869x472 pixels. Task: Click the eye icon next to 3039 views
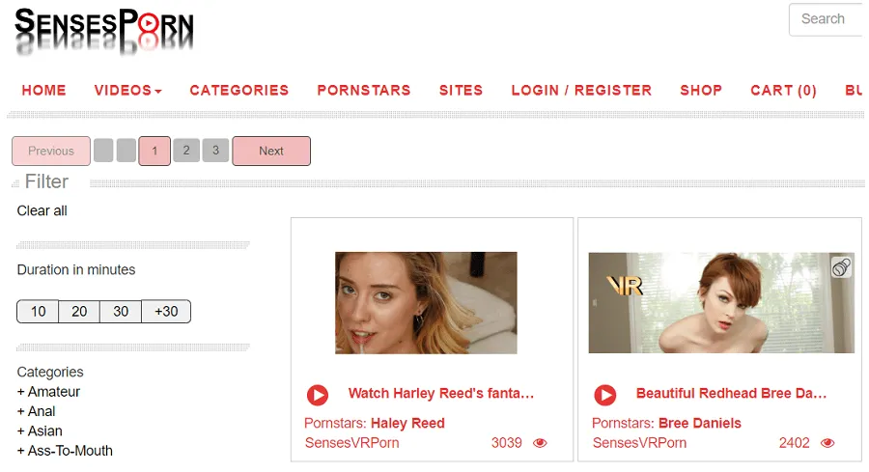tap(540, 443)
